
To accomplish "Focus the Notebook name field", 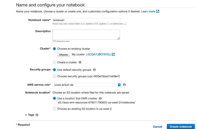I will pyautogui.click(x=86, y=20).
